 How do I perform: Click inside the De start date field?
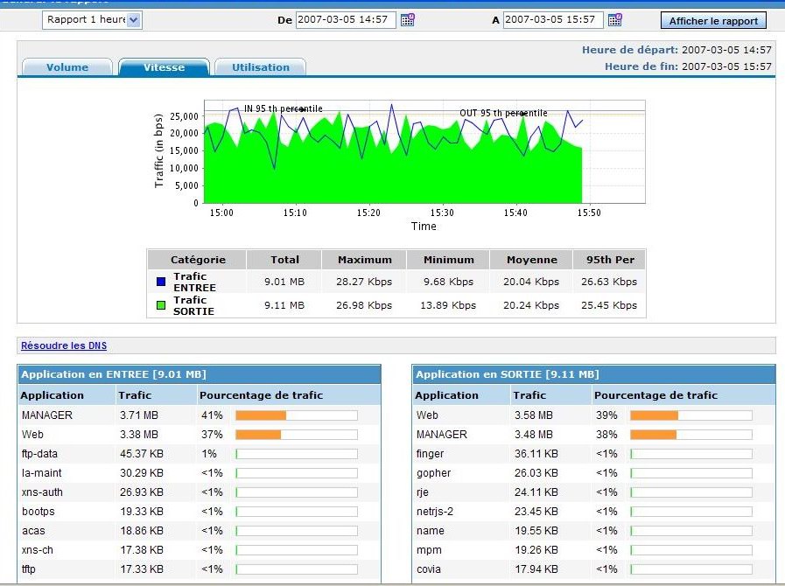[x=345, y=20]
